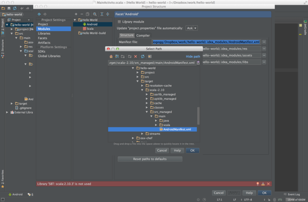The width and height of the screenshot is (308, 202).
Task: Open folder icon in main toolbar
Action: [x=3, y=8]
